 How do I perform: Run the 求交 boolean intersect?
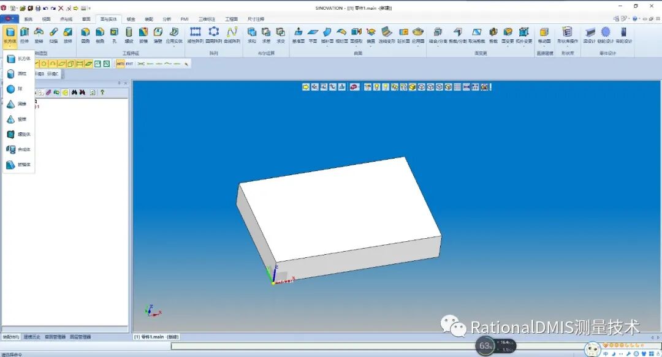(x=280, y=36)
